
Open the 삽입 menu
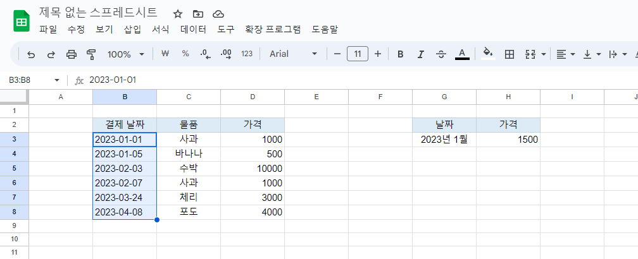[132, 29]
